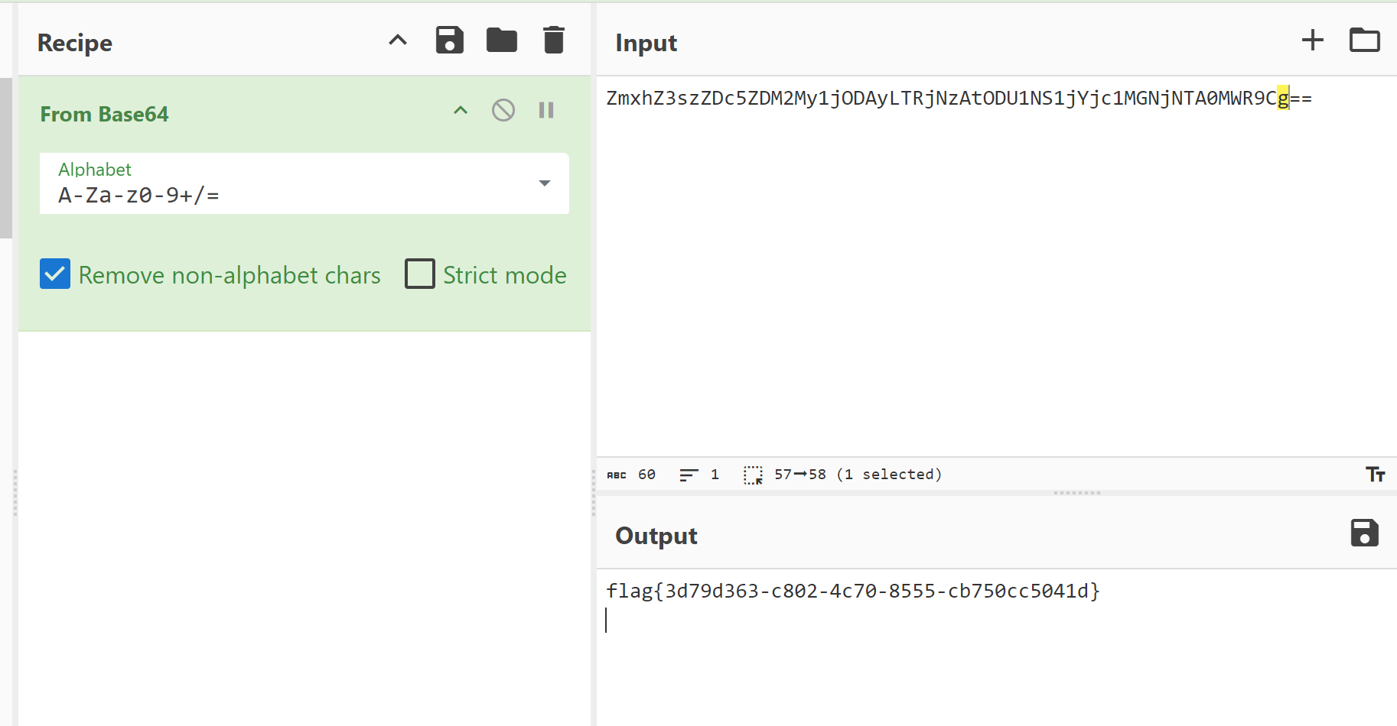
Task: Click the decoded flag output text
Action: (853, 591)
